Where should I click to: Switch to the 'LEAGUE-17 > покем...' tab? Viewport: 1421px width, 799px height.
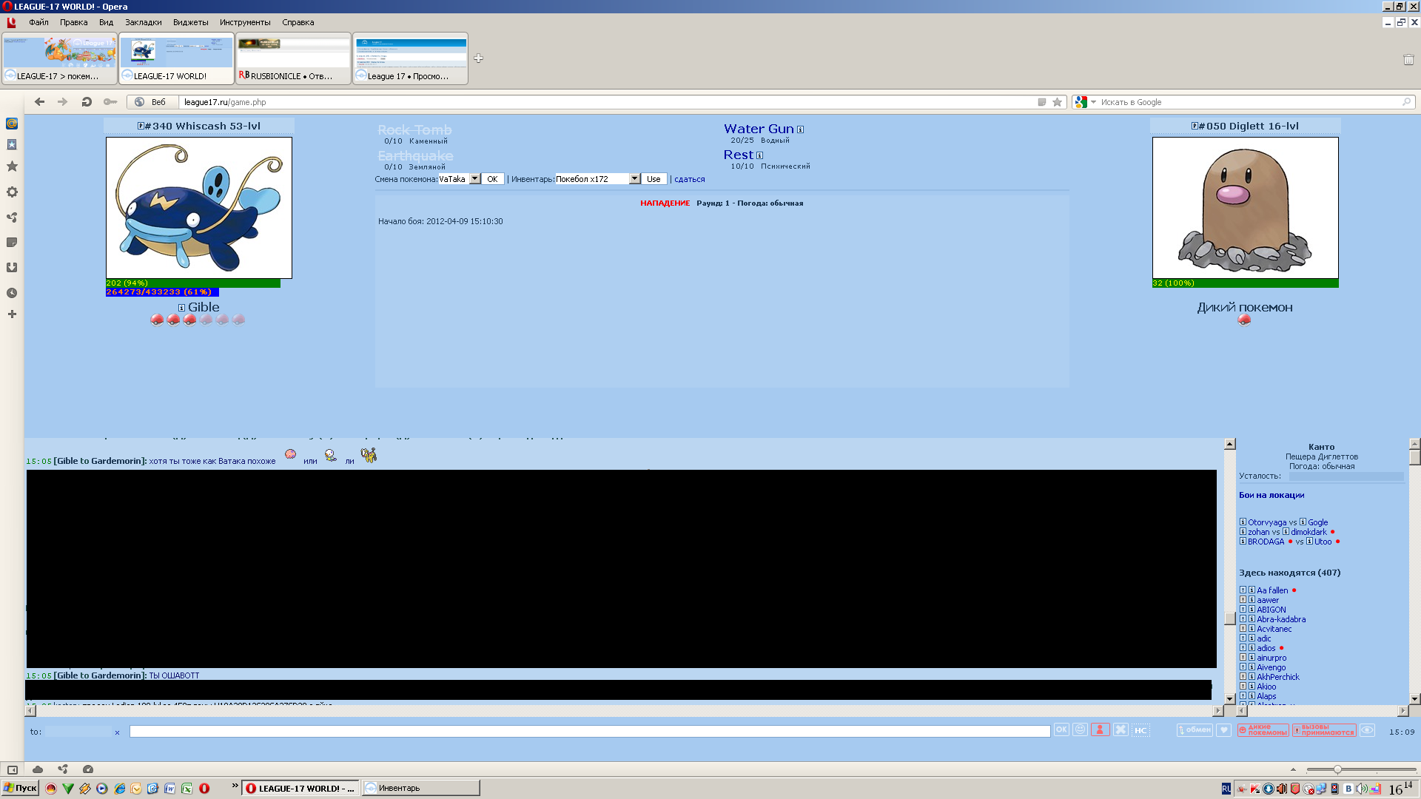59,58
